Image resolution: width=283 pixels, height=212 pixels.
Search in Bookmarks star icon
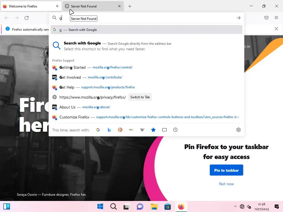[153, 130]
